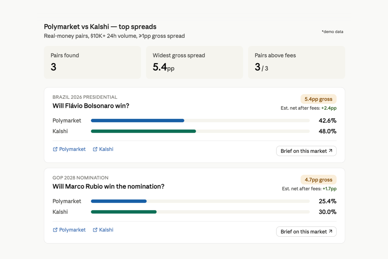
Task: Click 'Will Marco Rubio win the nomination?' title
Action: point(108,186)
